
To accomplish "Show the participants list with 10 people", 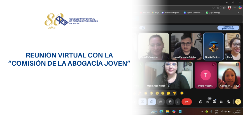I will pos(207,102).
